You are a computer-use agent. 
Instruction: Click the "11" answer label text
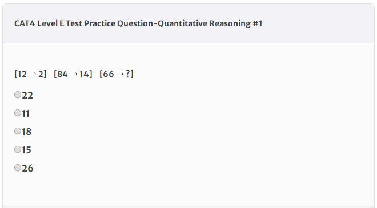pyautogui.click(x=26, y=114)
